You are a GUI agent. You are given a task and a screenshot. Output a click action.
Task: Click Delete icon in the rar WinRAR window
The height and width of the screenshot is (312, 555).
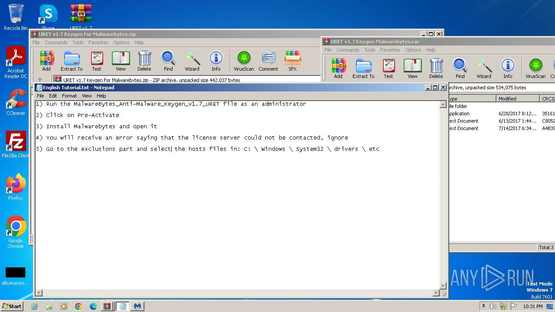[x=436, y=68]
